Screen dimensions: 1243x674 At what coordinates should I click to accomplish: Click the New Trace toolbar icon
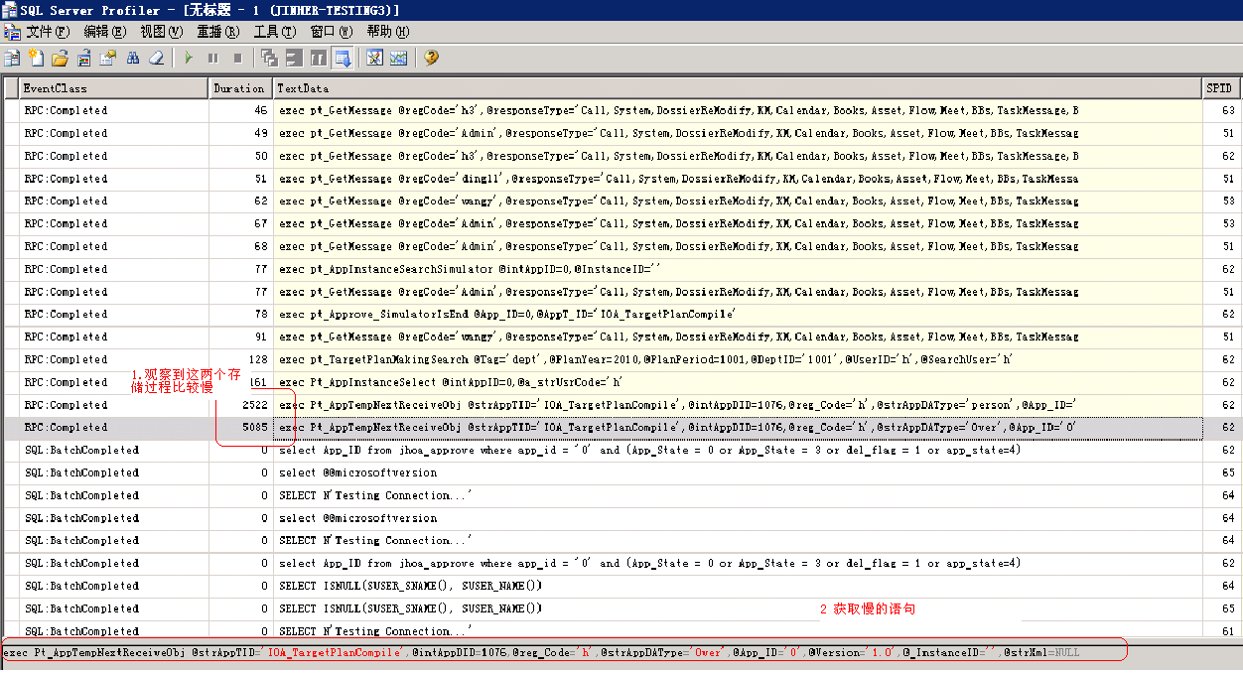tap(12, 59)
